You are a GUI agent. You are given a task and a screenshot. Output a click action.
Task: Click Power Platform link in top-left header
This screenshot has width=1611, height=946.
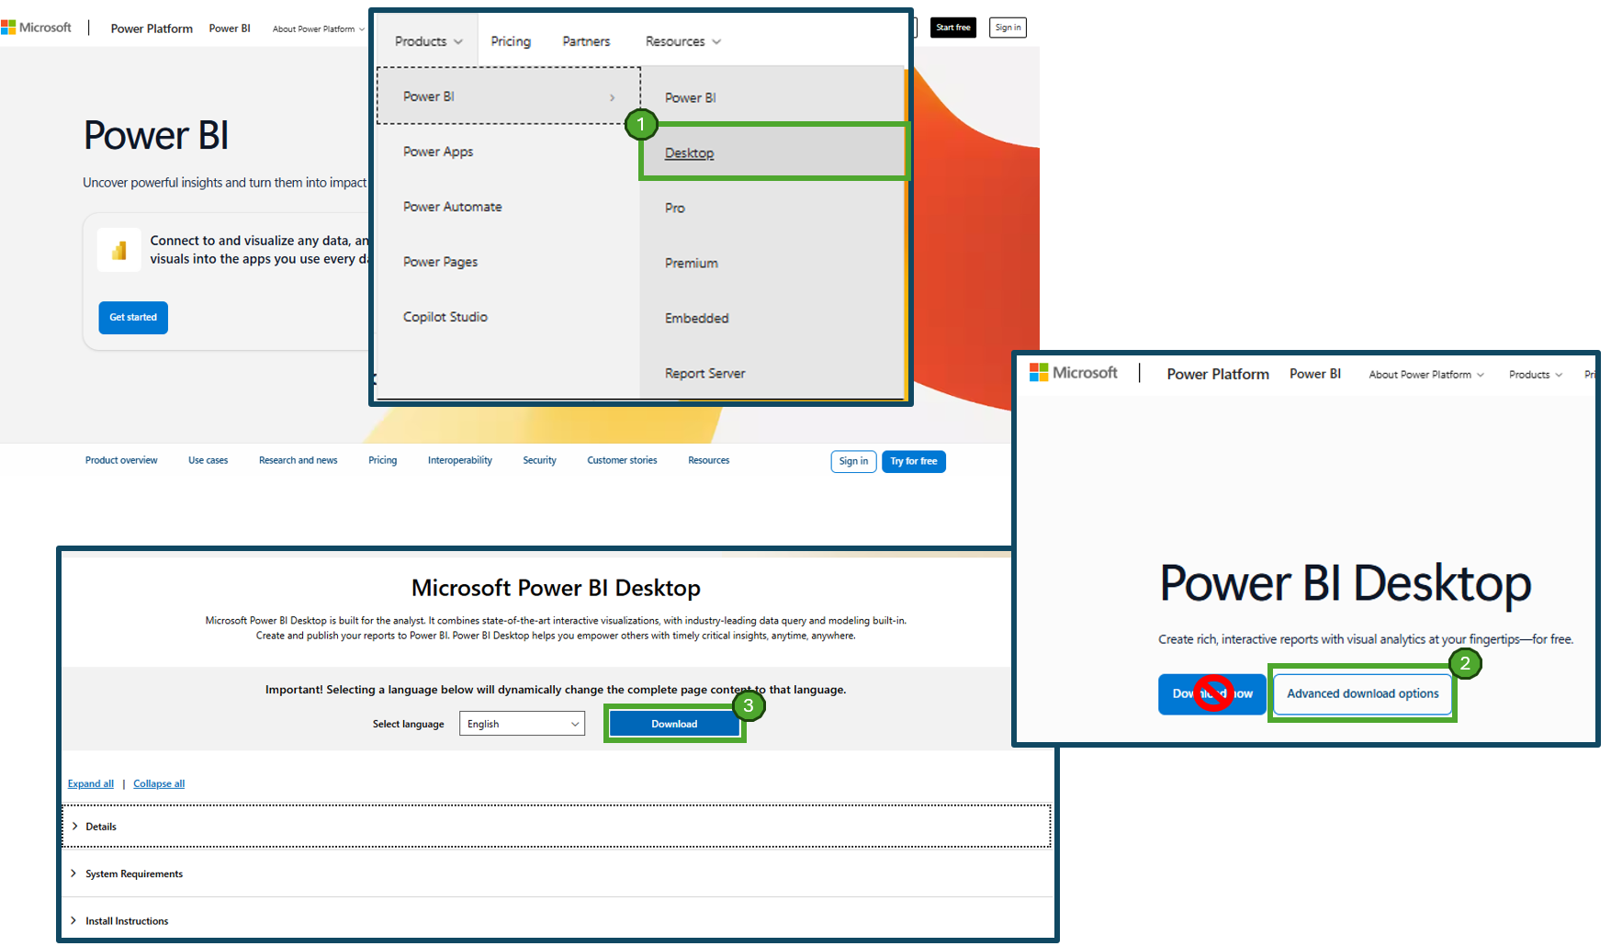pos(152,28)
